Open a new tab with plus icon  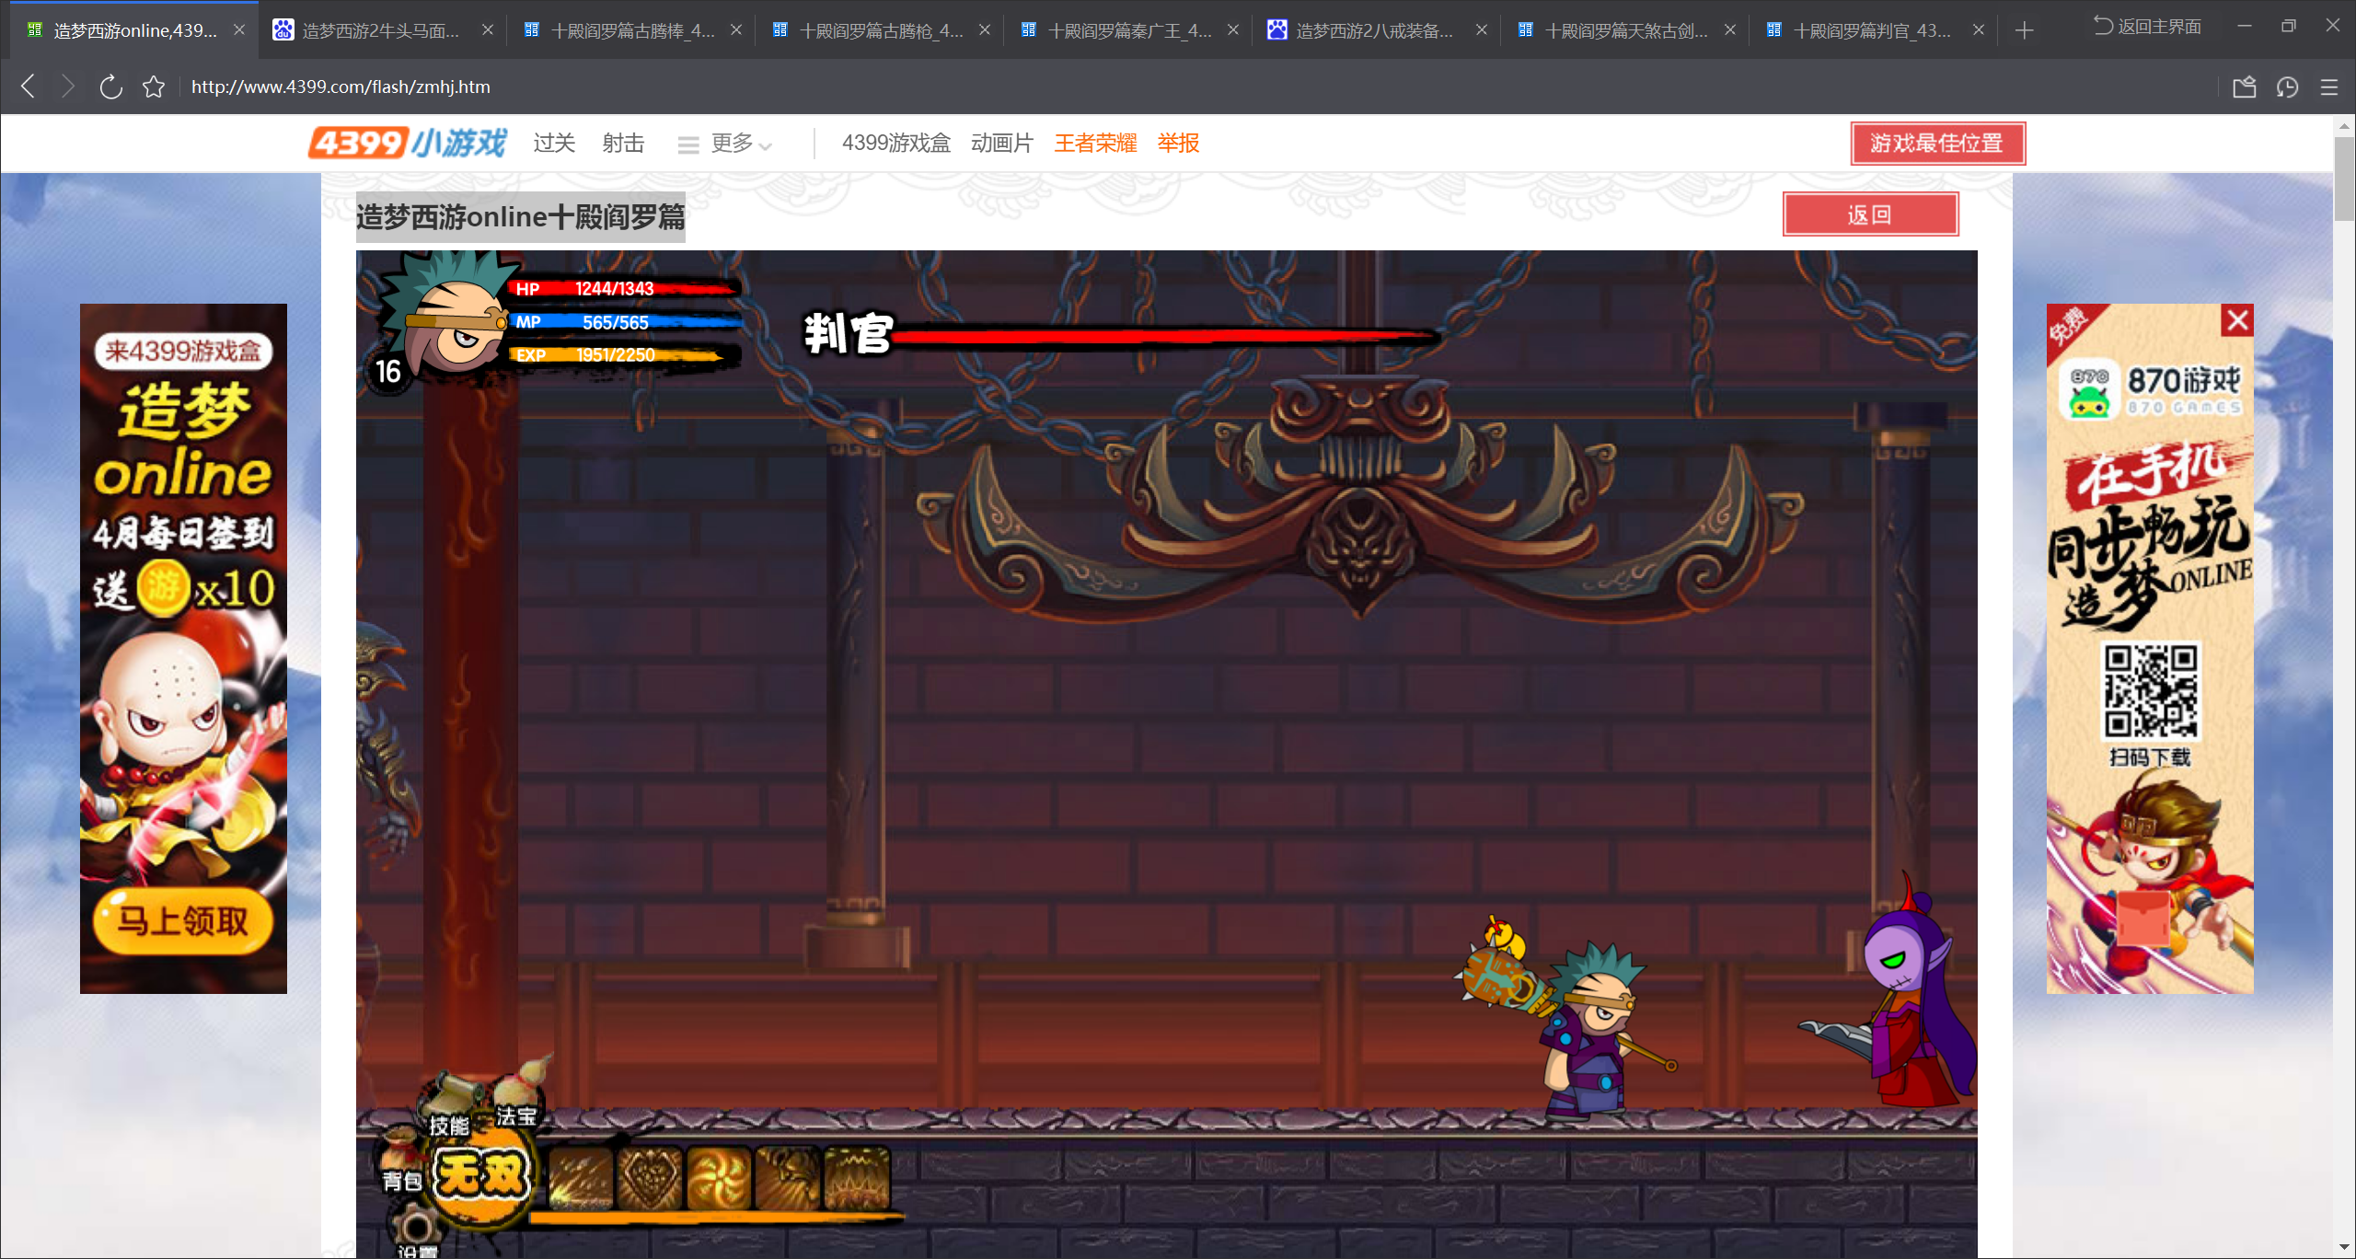[x=2024, y=30]
